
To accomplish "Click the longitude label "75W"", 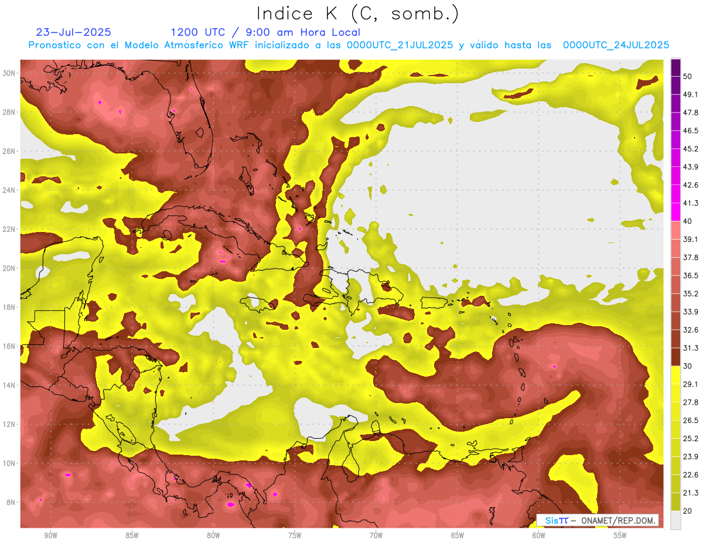I will coord(295,535).
